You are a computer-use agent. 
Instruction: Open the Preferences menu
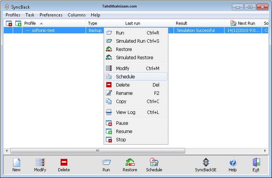pyautogui.click(x=51, y=15)
